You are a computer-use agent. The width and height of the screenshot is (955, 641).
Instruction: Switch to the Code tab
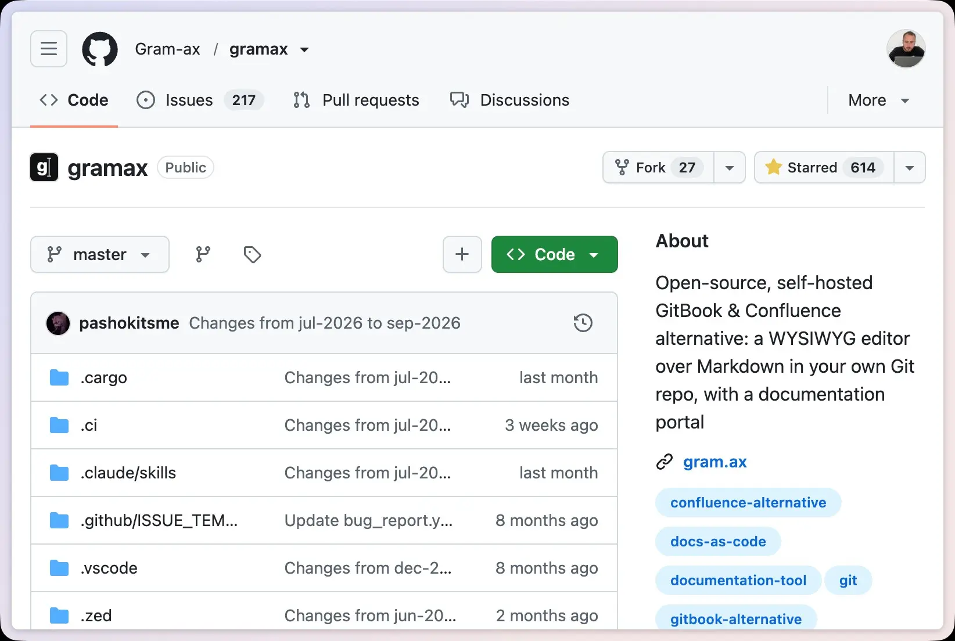point(74,100)
